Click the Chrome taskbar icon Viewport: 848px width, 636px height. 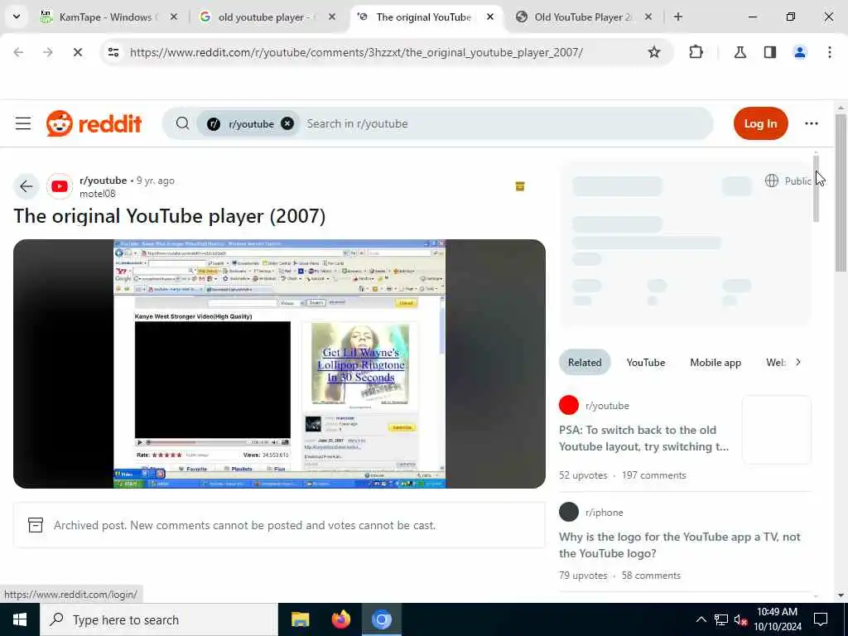[x=381, y=619]
